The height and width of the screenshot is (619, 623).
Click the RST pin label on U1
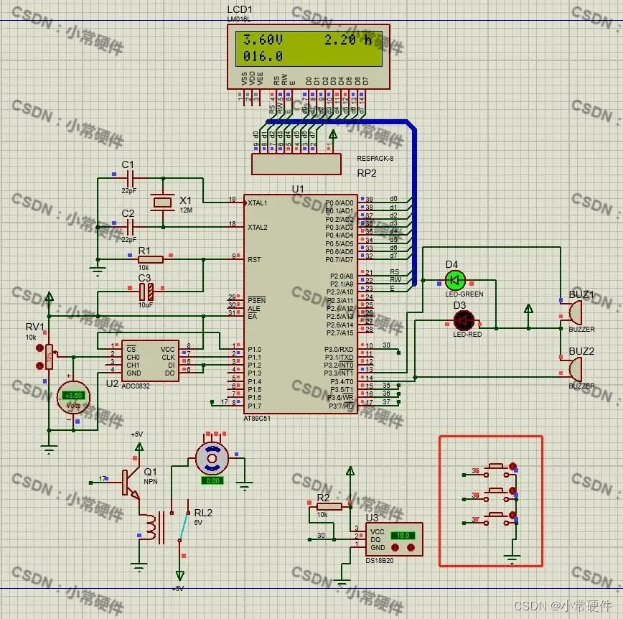254,260
